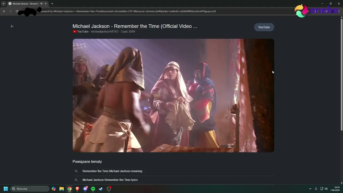
Task: Expand the hidden system tray icons
Action: pyautogui.click(x=310, y=189)
